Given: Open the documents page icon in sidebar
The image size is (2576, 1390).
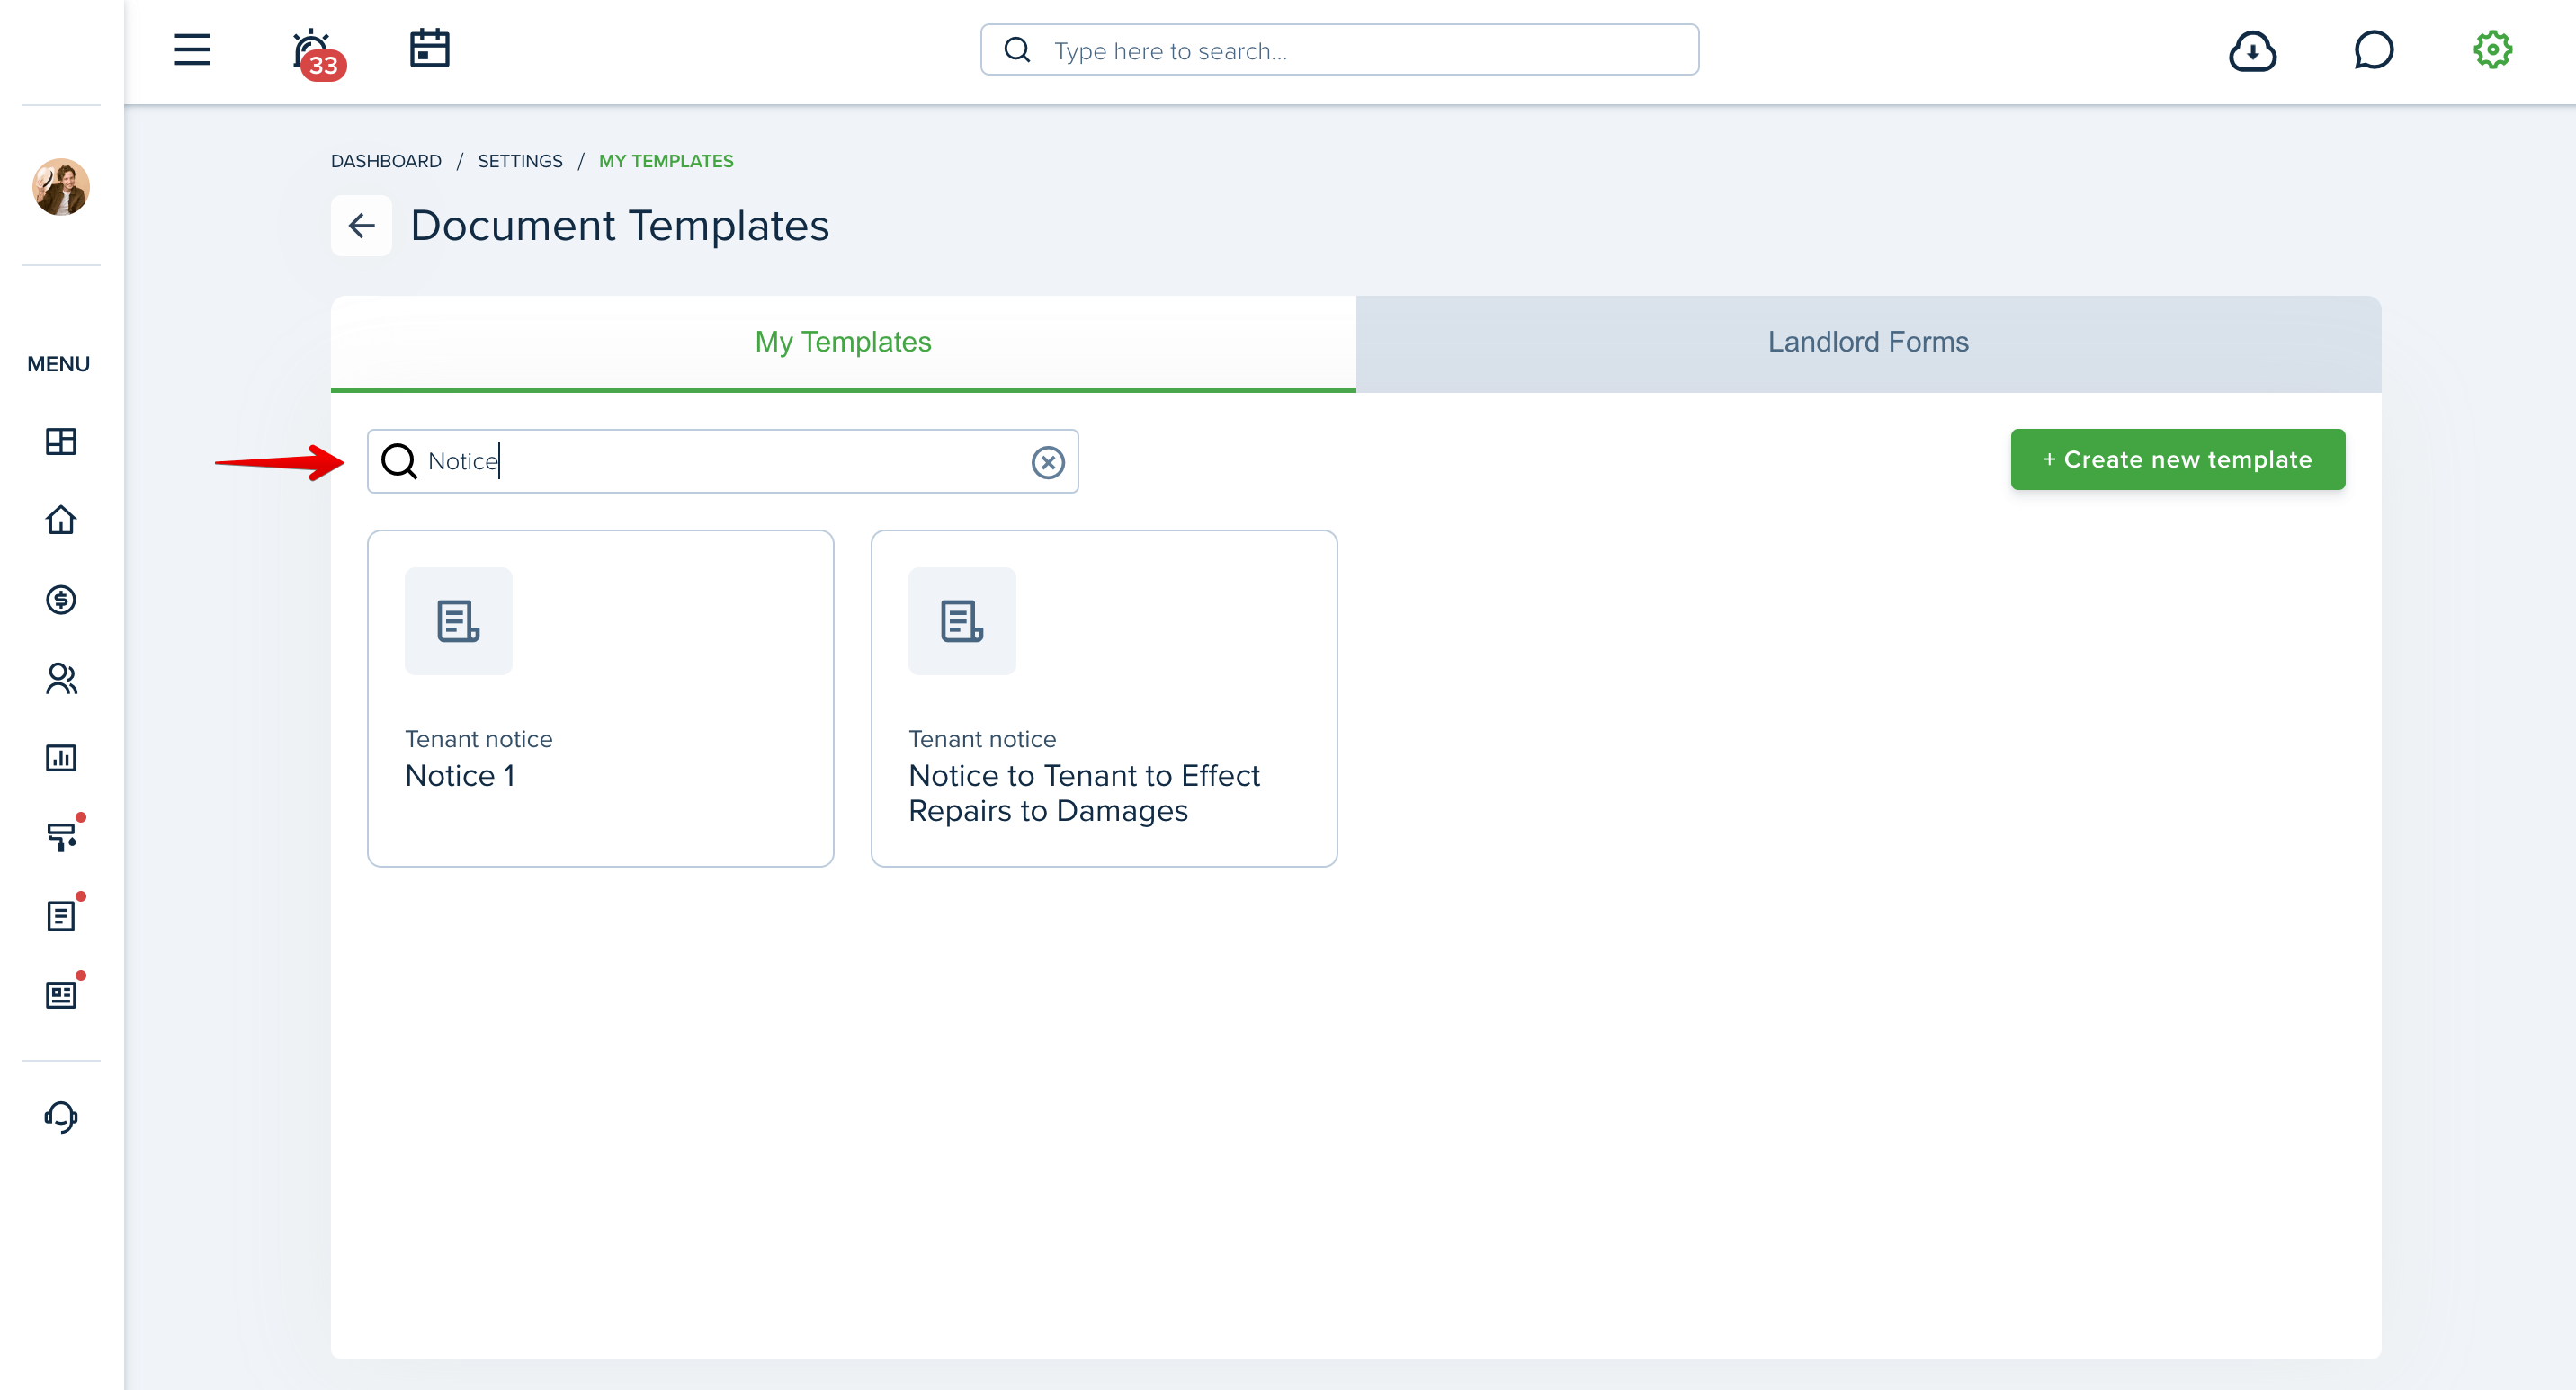Looking at the screenshot, I should pyautogui.click(x=62, y=914).
